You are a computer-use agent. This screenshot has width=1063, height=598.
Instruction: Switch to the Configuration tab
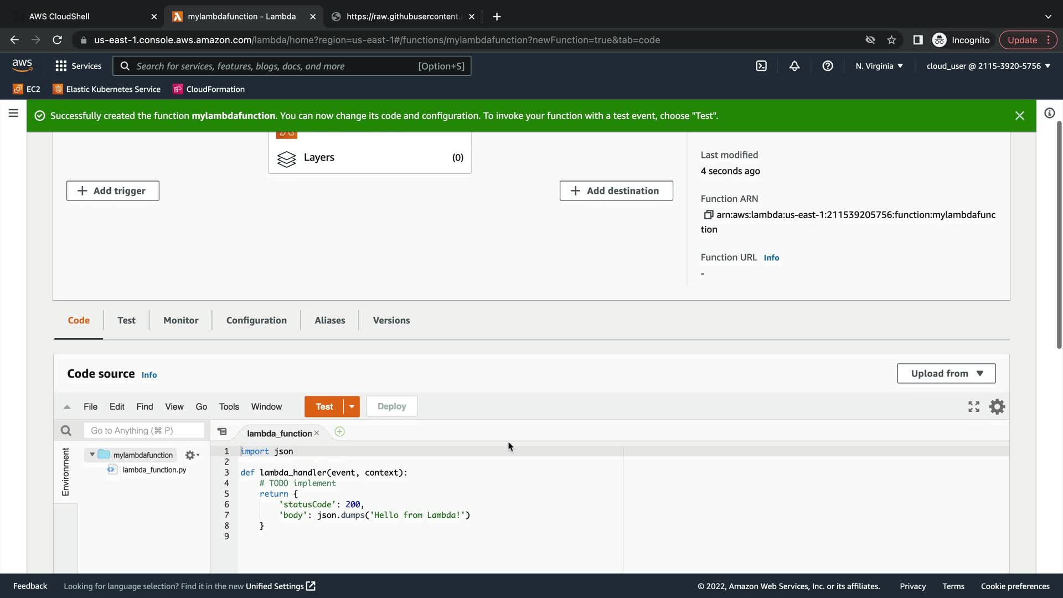[256, 321]
